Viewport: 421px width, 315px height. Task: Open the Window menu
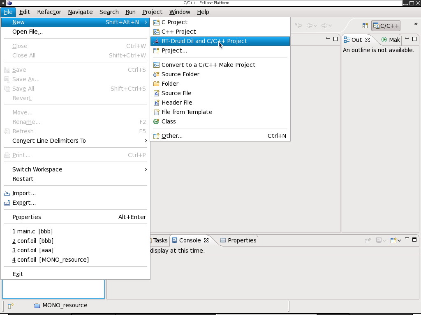180,12
